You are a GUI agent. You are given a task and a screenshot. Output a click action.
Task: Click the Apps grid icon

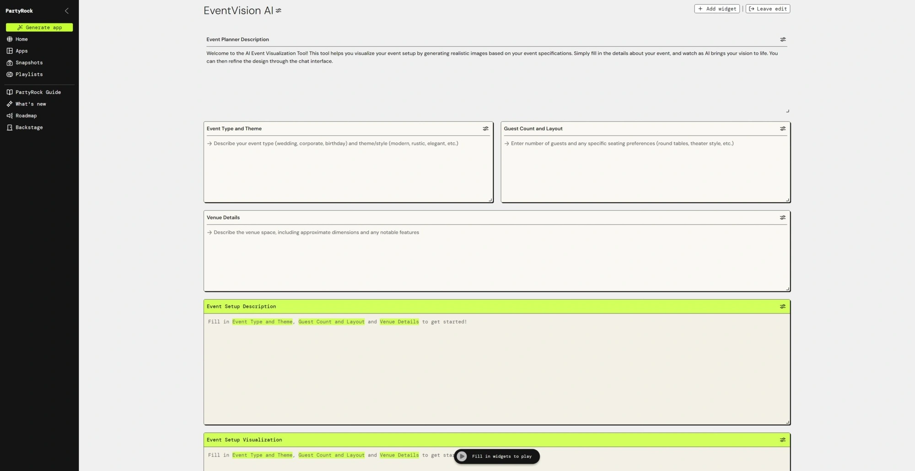click(10, 51)
